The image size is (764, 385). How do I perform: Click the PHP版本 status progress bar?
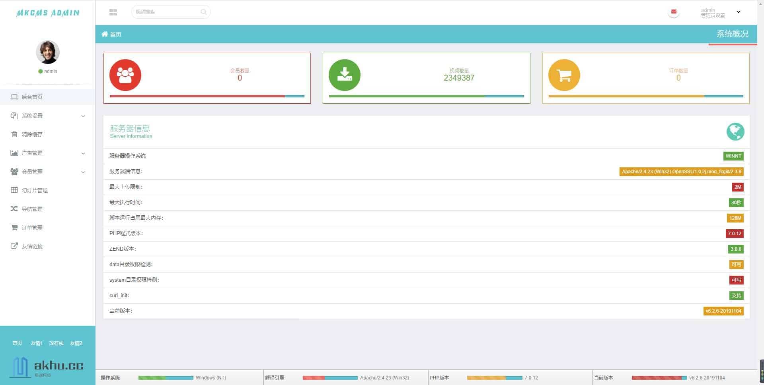[495, 378]
